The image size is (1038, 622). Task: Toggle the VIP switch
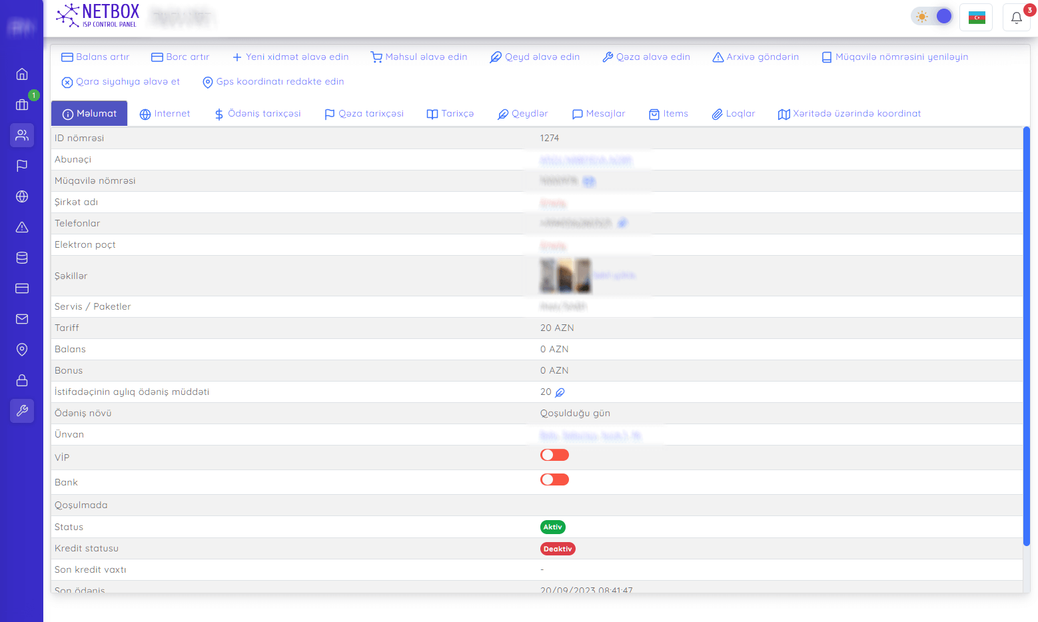click(x=554, y=455)
